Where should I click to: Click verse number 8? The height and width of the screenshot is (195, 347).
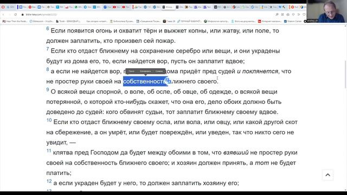point(48,69)
